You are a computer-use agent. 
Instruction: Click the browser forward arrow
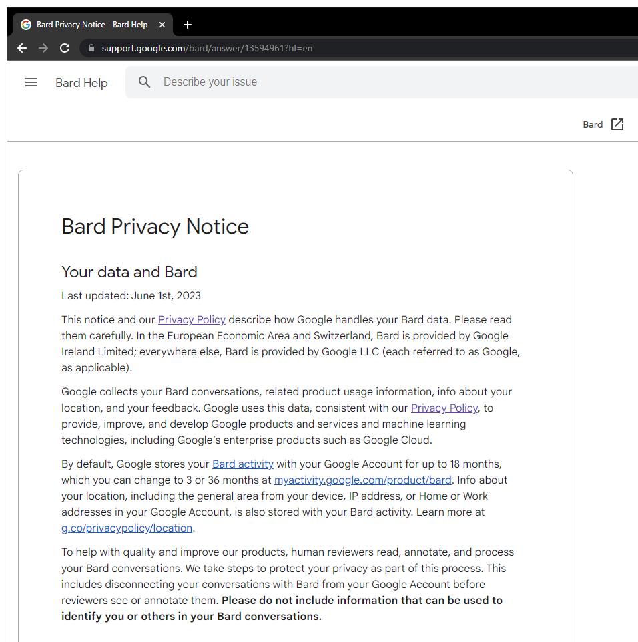[x=43, y=48]
